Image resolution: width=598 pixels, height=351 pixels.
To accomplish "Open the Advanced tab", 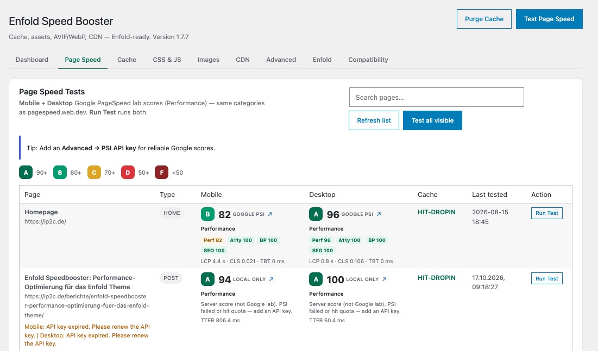I will [x=281, y=60].
